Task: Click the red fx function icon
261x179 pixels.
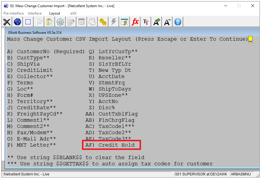Action: (x=135, y=22)
